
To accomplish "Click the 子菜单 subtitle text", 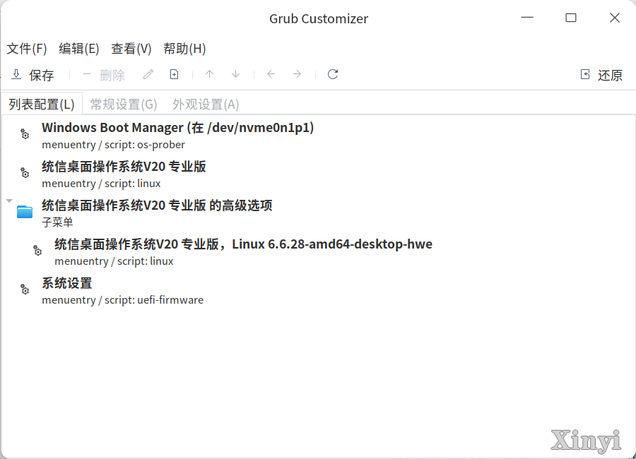I will pos(57,222).
